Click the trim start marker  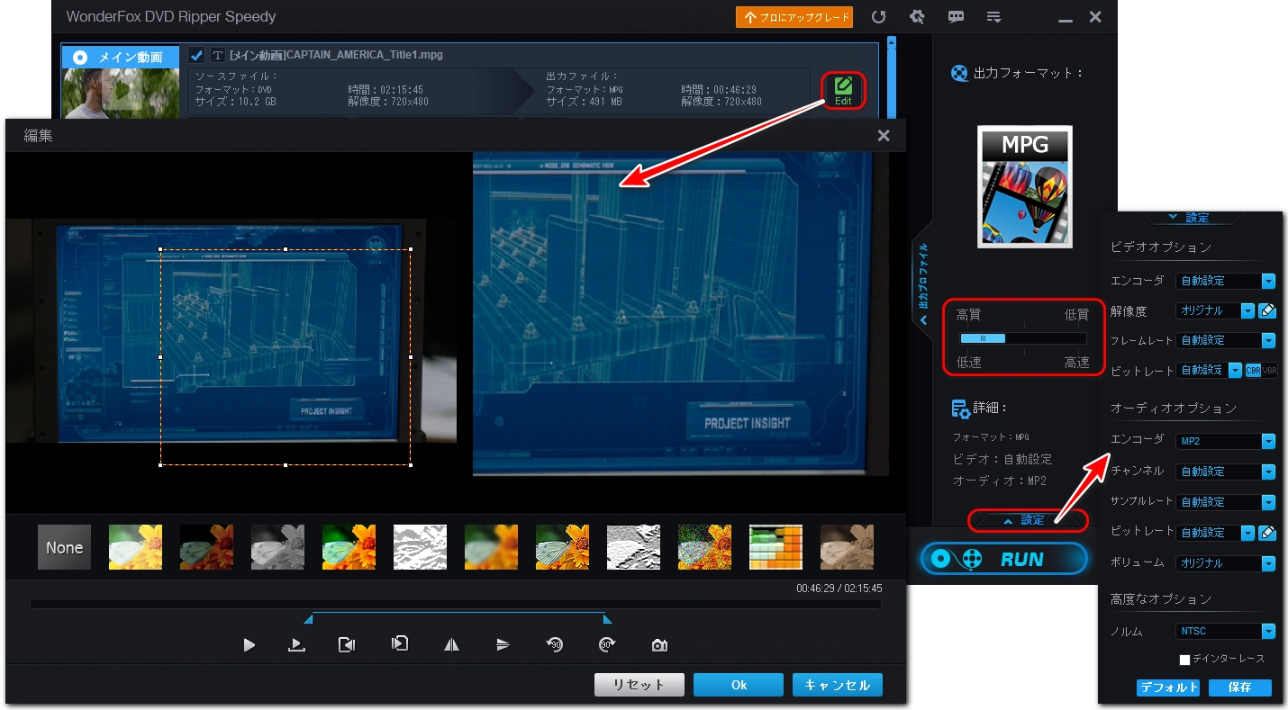coord(309,619)
